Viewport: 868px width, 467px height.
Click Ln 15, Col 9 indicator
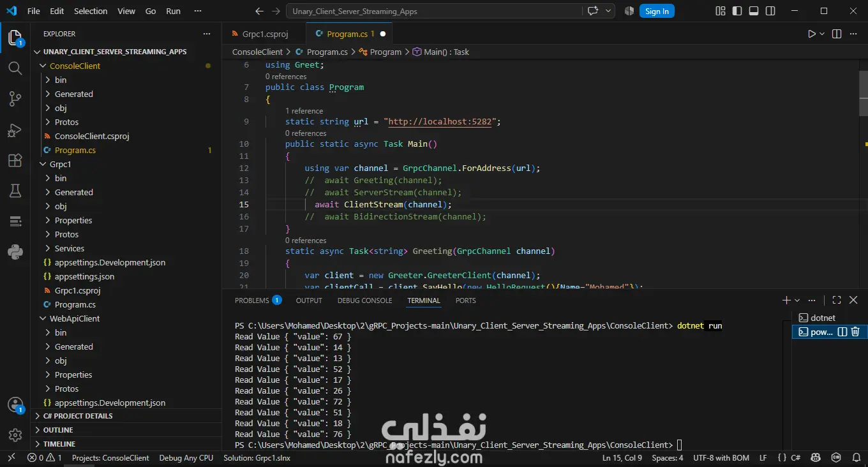[x=622, y=457]
